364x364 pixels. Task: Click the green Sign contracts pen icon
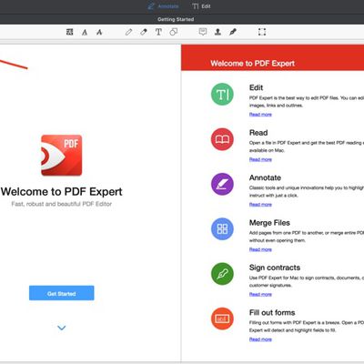[222, 274]
